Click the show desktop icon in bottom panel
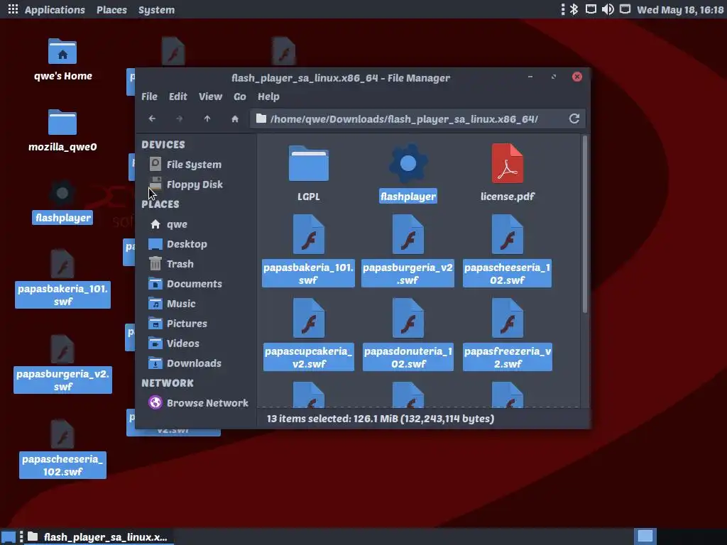 pyautogui.click(x=9, y=537)
